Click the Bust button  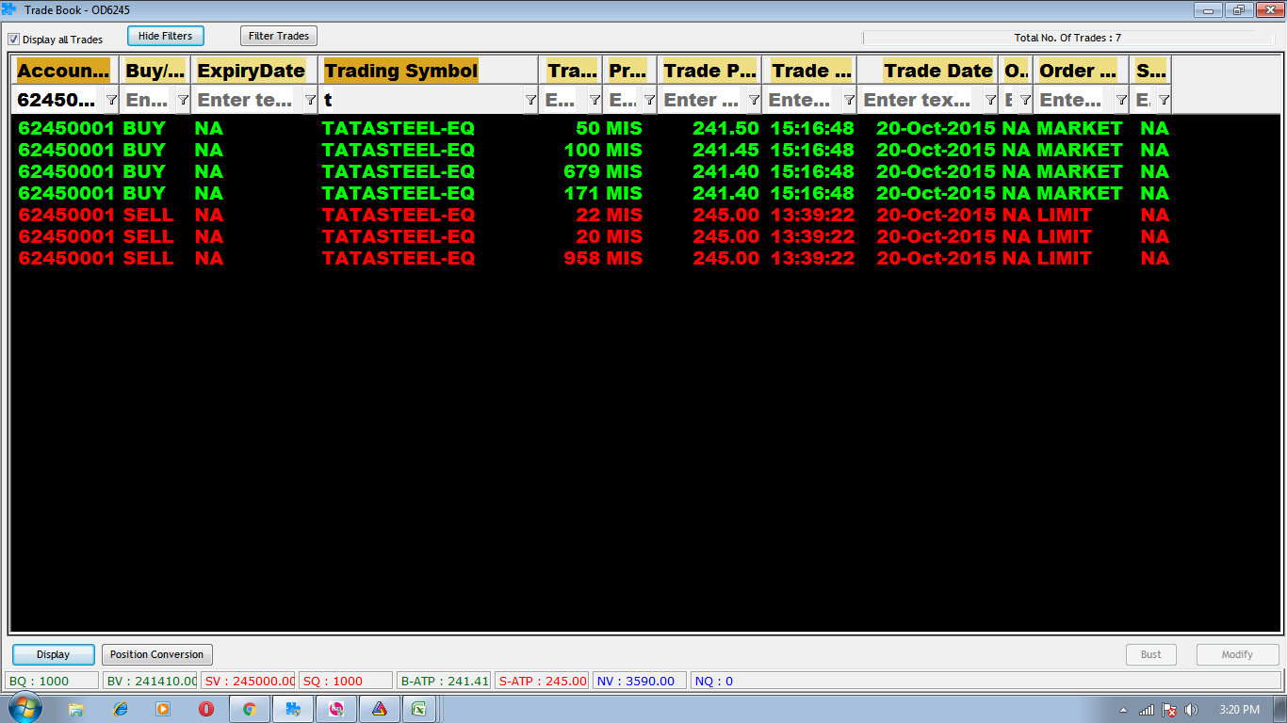coord(1151,654)
